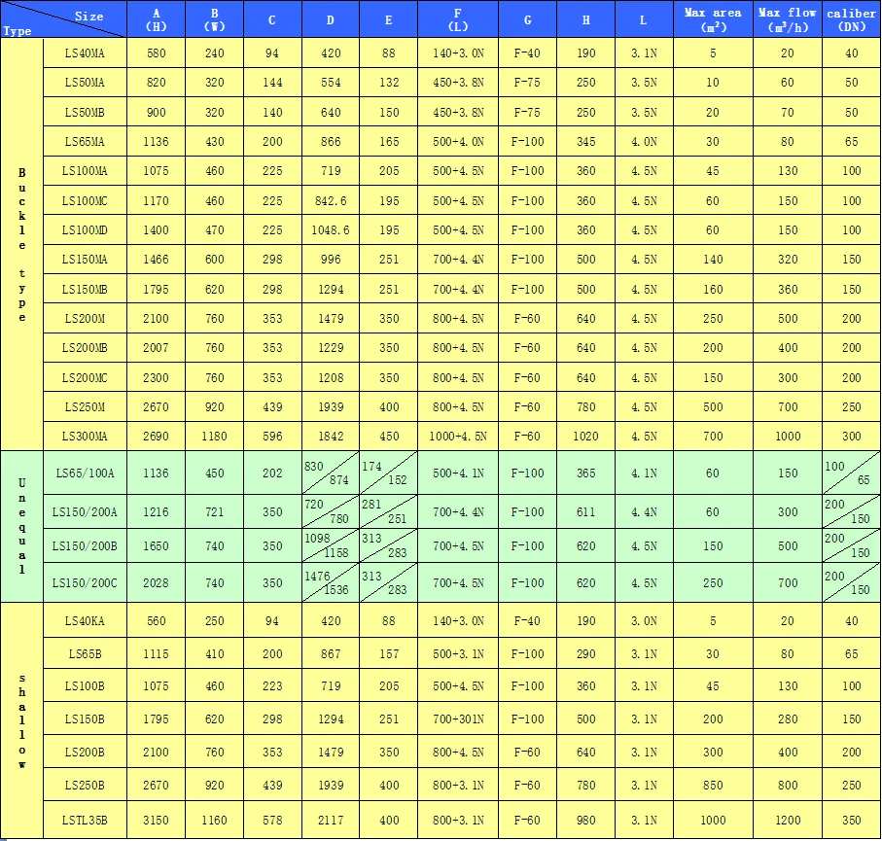Click the 4.0N L value for LS65MA
Screen dimensions: 882x841
click(x=644, y=141)
